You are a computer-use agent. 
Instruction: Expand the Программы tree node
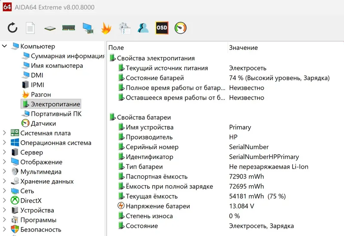[4, 220]
